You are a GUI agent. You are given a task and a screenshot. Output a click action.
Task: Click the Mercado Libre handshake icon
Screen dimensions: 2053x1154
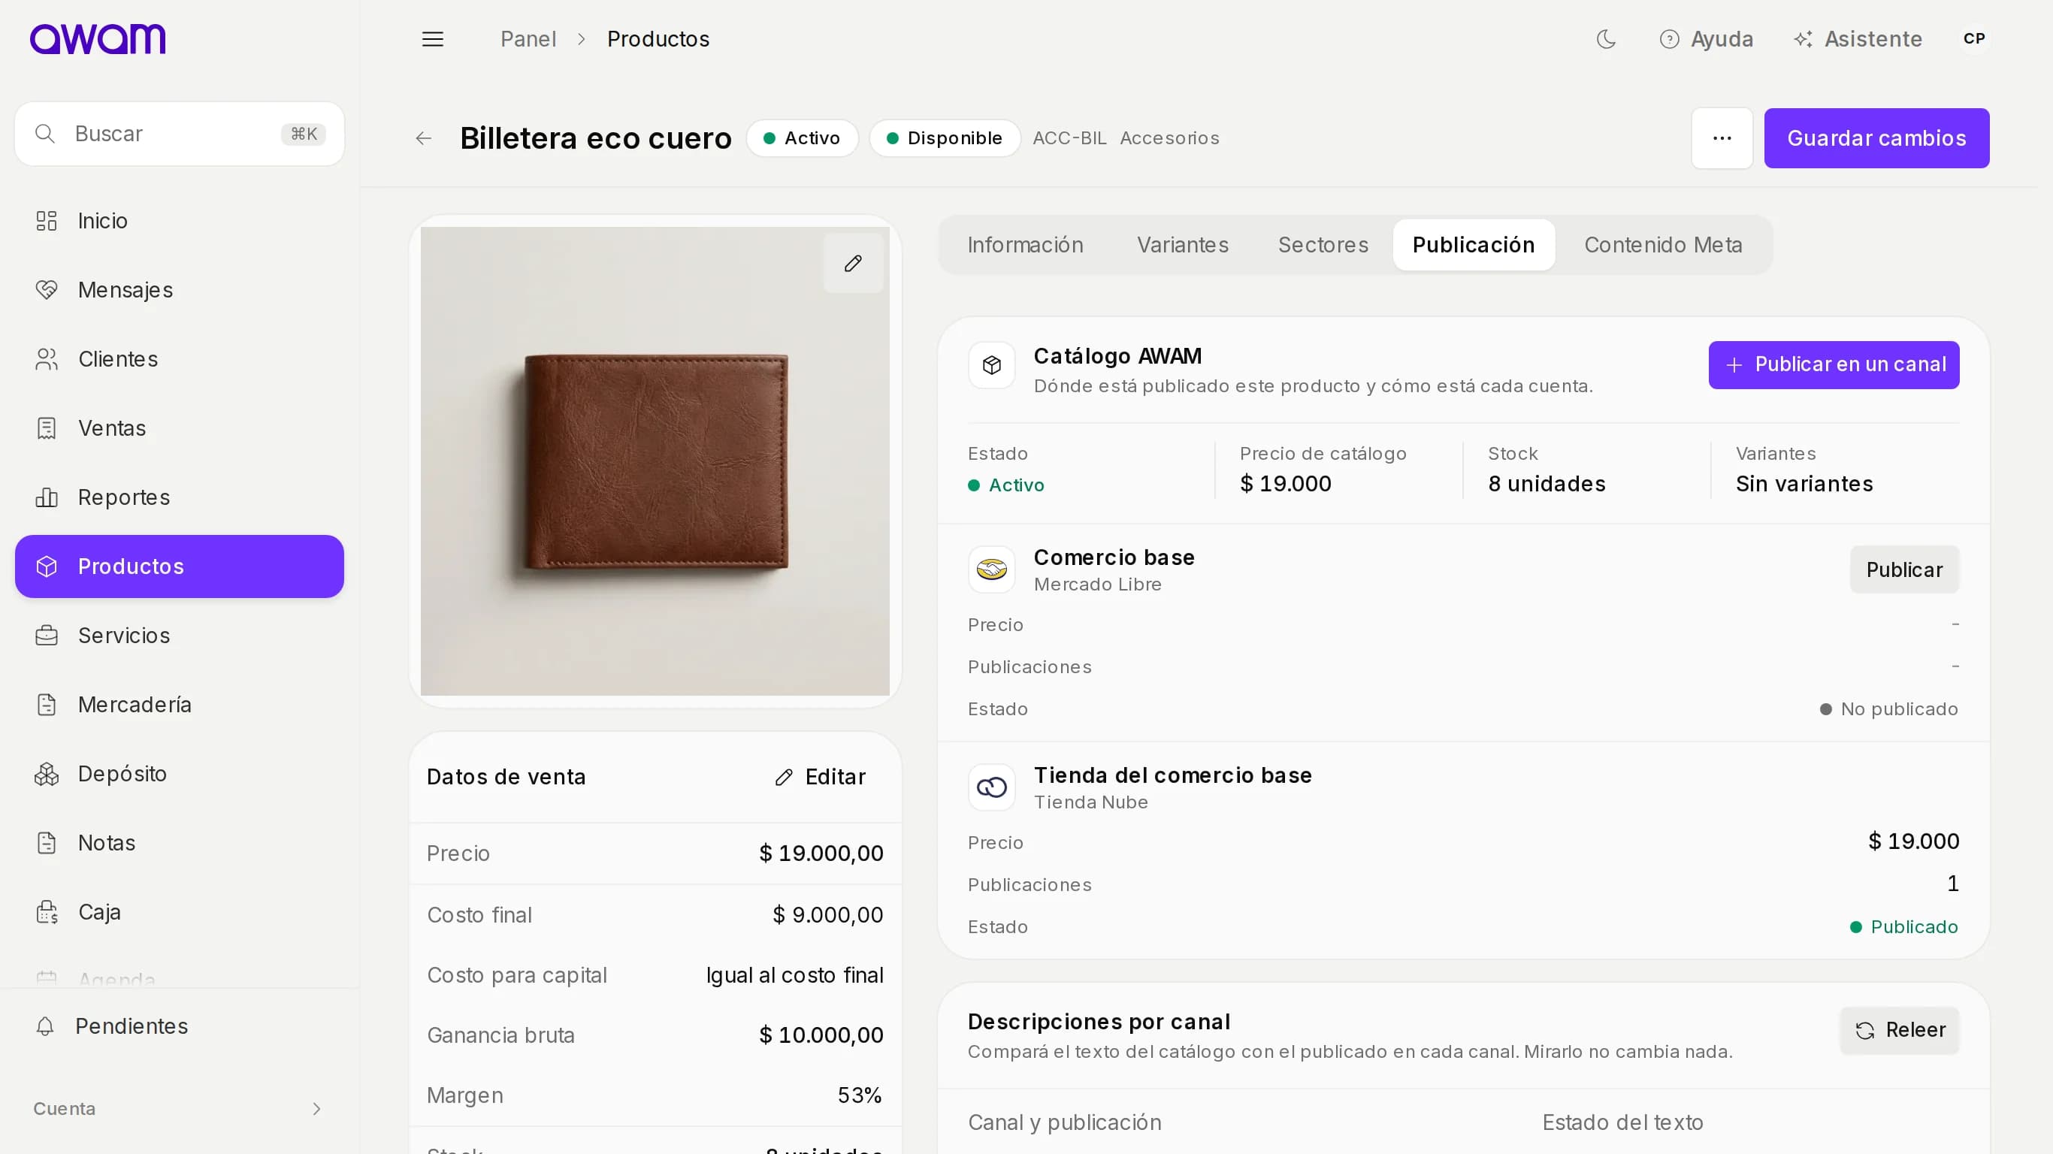click(x=991, y=569)
